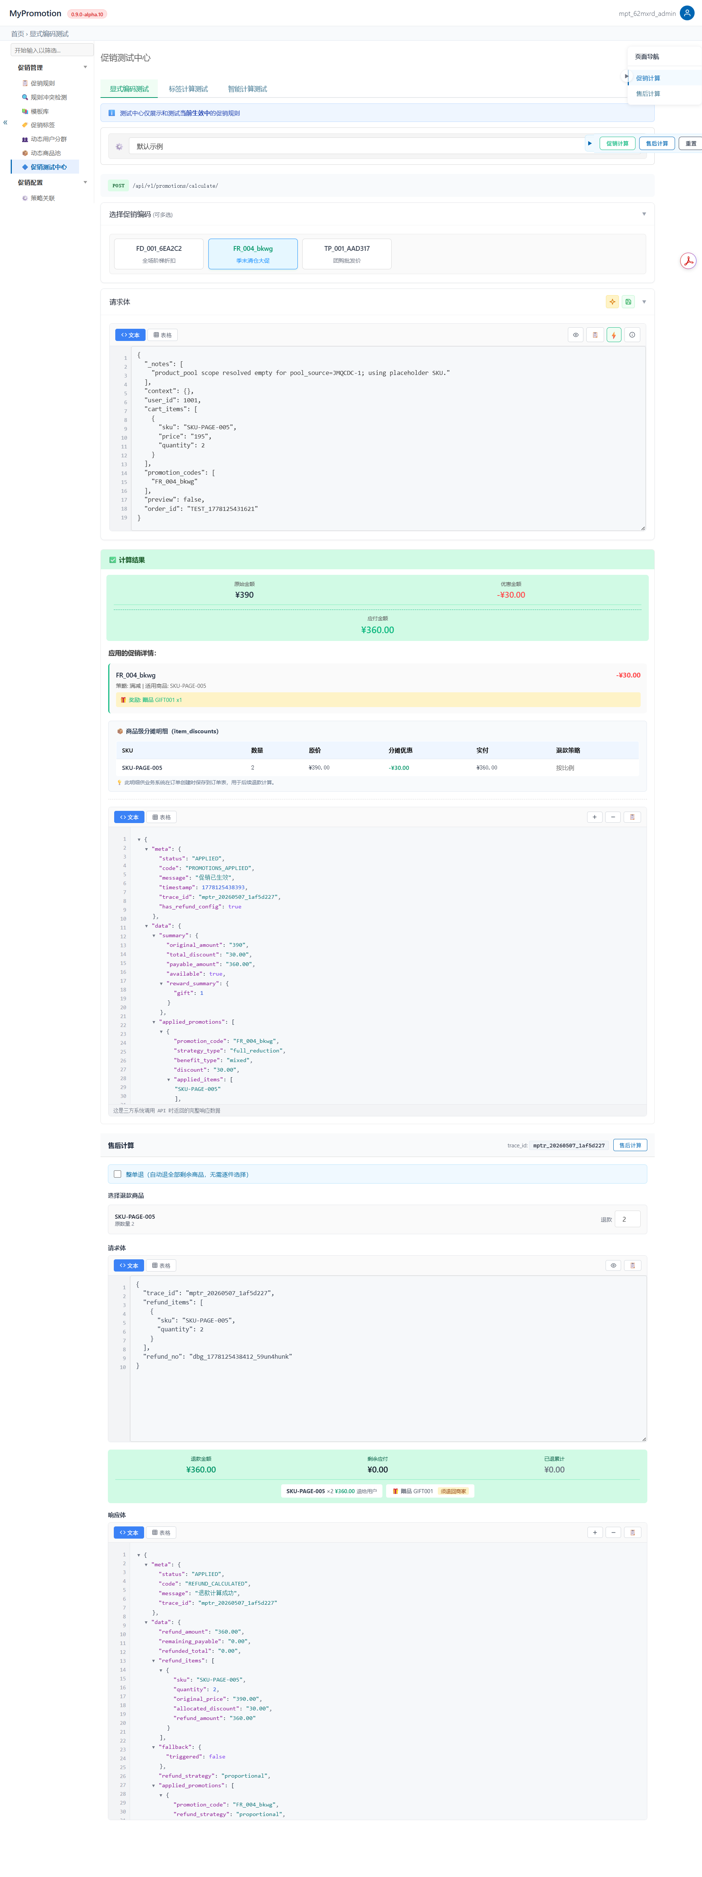Click the yellow sparkle icon in 请求体 header
This screenshot has height=1877, width=702.
[x=612, y=302]
